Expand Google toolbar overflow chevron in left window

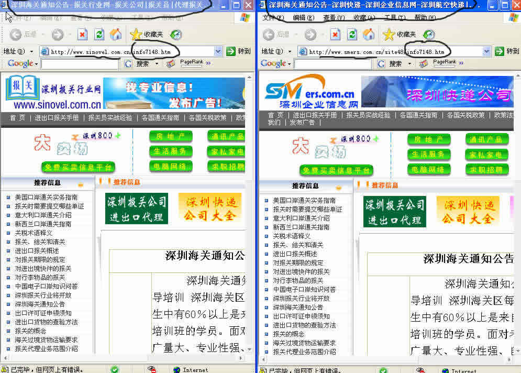coord(208,62)
